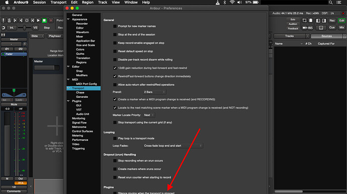Enable Prompt for new marker names
This screenshot has width=347, height=194.
[115, 26]
